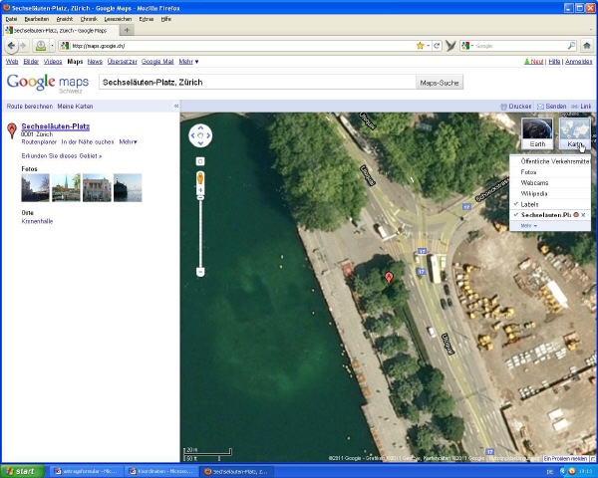Click the Maps search input field
This screenshot has height=478, width=598.
[257, 83]
